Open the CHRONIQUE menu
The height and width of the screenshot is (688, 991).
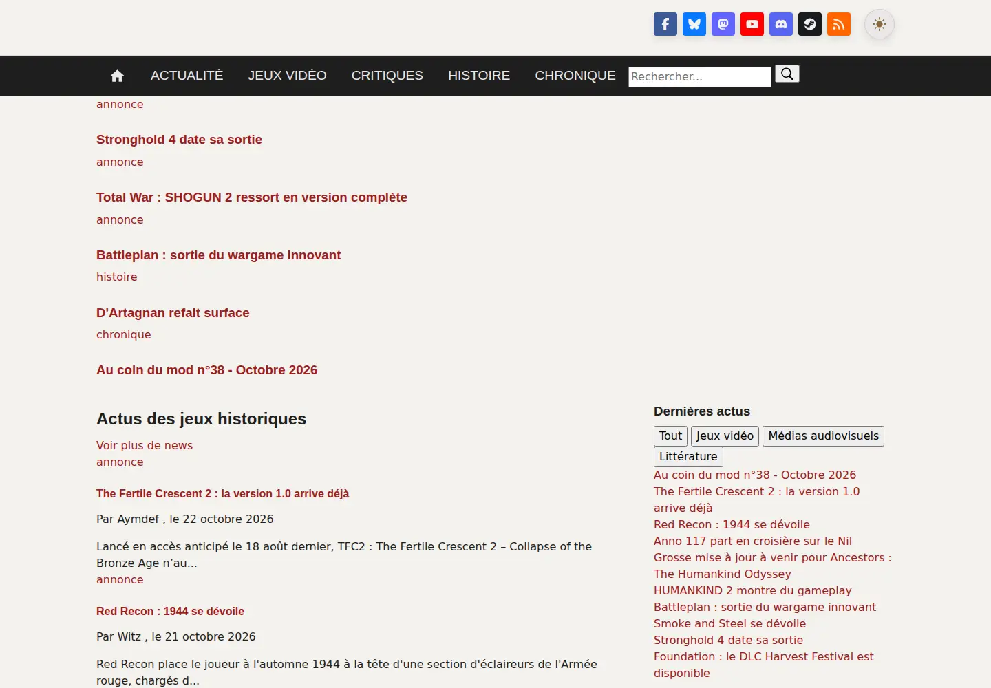click(x=575, y=76)
